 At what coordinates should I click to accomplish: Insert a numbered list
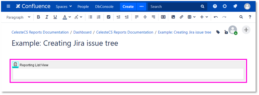(x=99, y=17)
